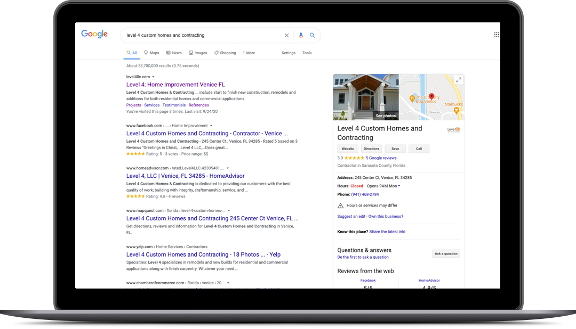
Task: Click Own this business?
Action: 386,216
